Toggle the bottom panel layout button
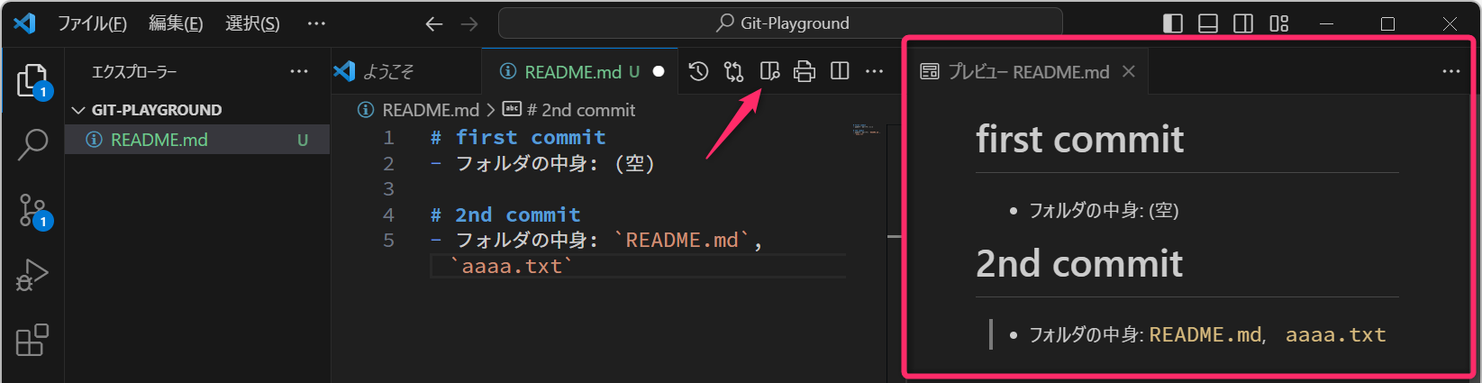1482x383 pixels. click(1208, 23)
